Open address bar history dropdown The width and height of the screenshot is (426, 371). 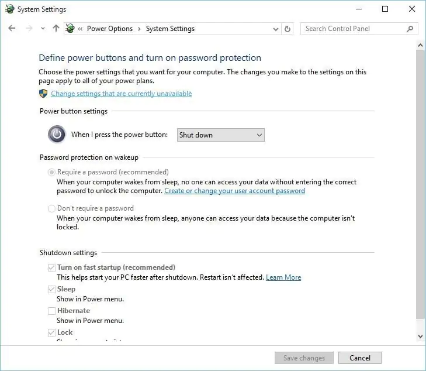(x=275, y=29)
